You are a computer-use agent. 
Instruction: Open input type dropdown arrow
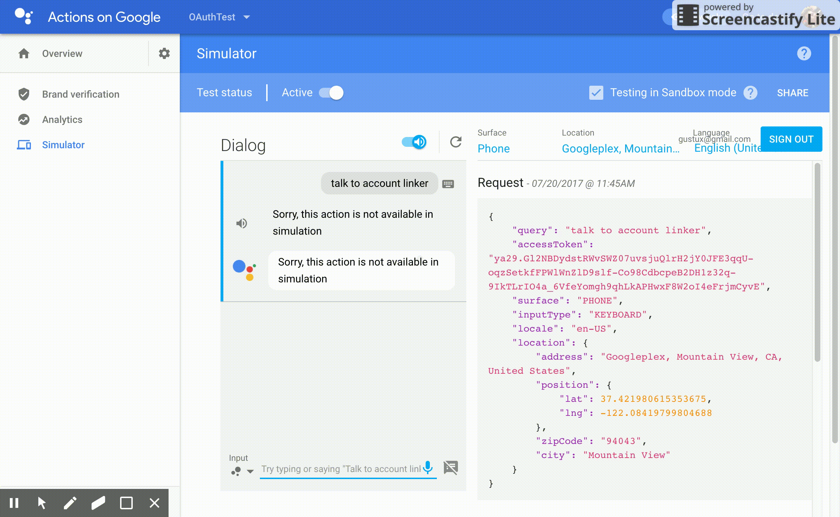tap(250, 471)
